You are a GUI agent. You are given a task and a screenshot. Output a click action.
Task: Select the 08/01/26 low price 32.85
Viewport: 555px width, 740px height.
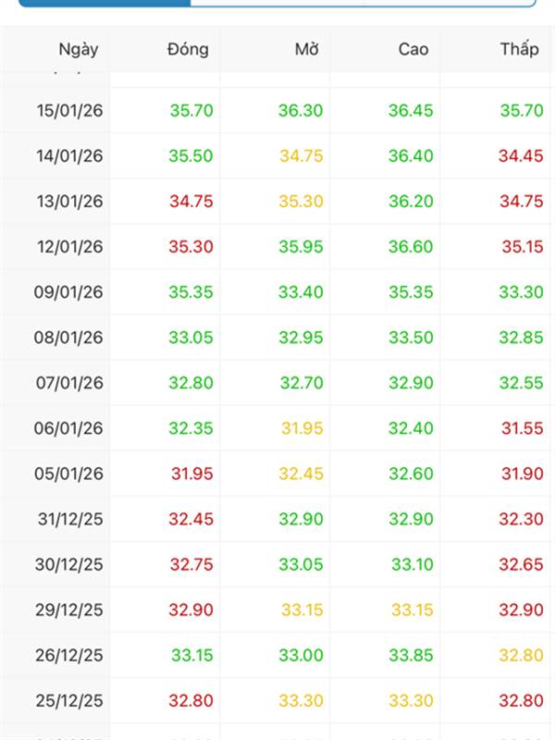coord(521,338)
